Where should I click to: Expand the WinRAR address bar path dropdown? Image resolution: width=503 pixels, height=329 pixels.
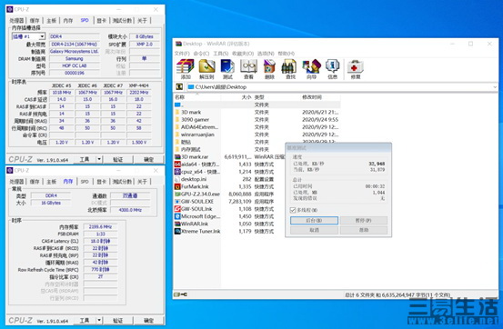click(494, 87)
